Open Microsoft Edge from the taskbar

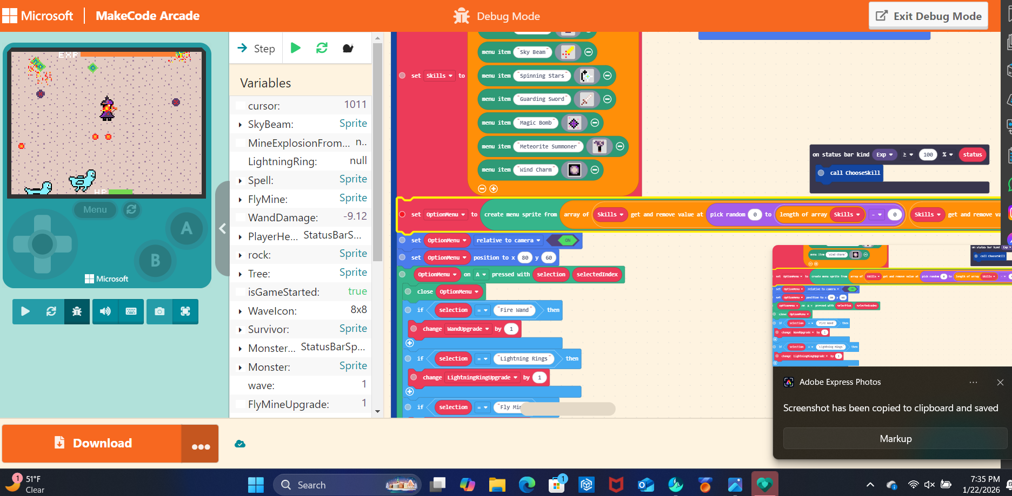pos(527,485)
